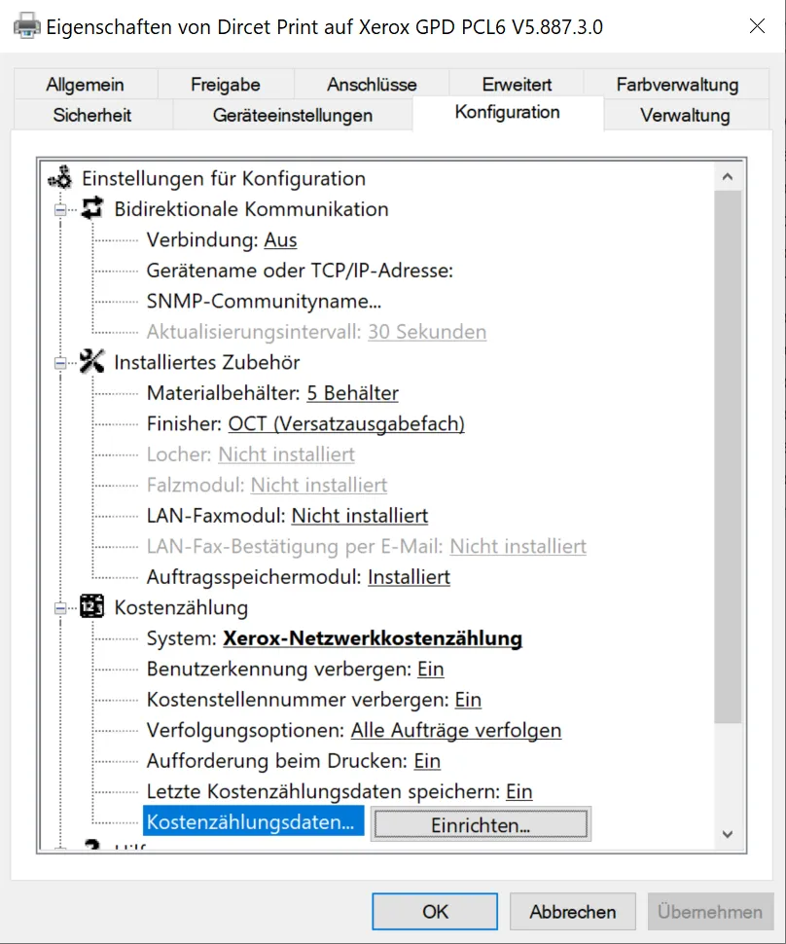The width and height of the screenshot is (786, 944).
Task: Change Benutzerkennung verbergen setting Ein
Action: (x=430, y=670)
